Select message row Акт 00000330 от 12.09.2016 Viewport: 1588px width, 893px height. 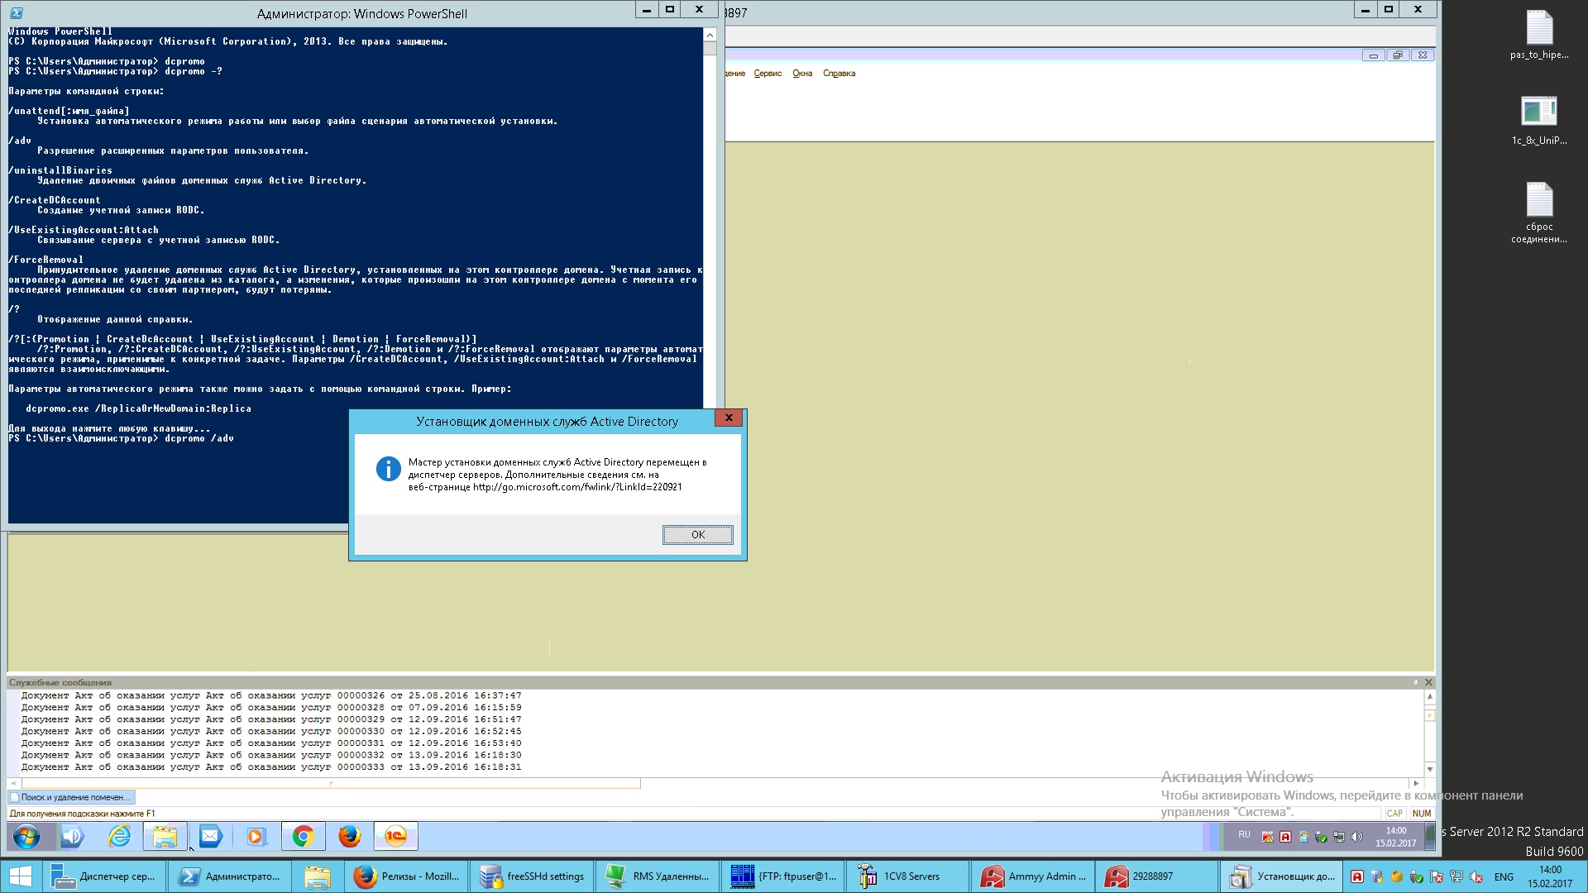pyautogui.click(x=271, y=732)
